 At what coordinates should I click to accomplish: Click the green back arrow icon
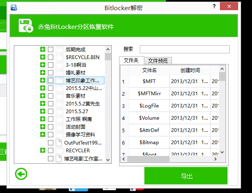pyautogui.click(x=21, y=174)
